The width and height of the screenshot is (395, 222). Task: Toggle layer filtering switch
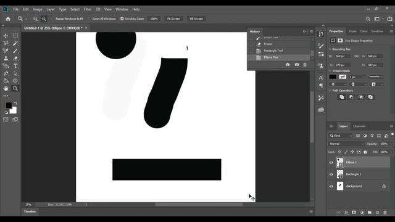(393, 134)
